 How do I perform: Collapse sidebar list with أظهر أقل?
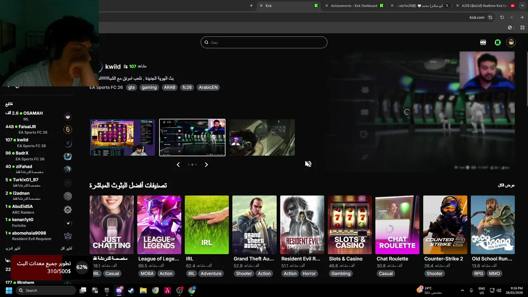[x=66, y=248]
